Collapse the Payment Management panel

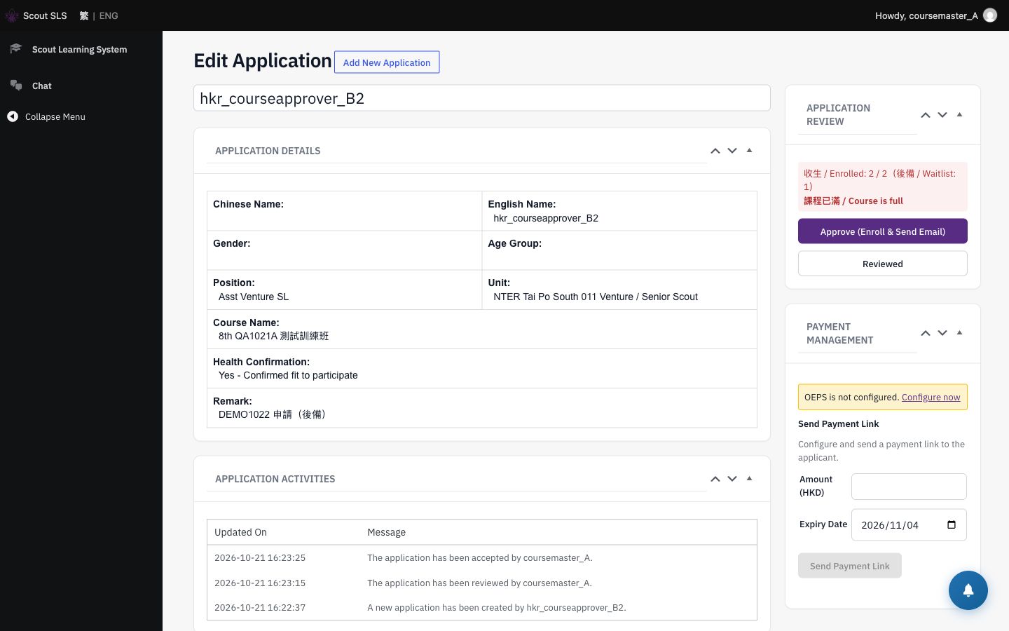pyautogui.click(x=960, y=332)
